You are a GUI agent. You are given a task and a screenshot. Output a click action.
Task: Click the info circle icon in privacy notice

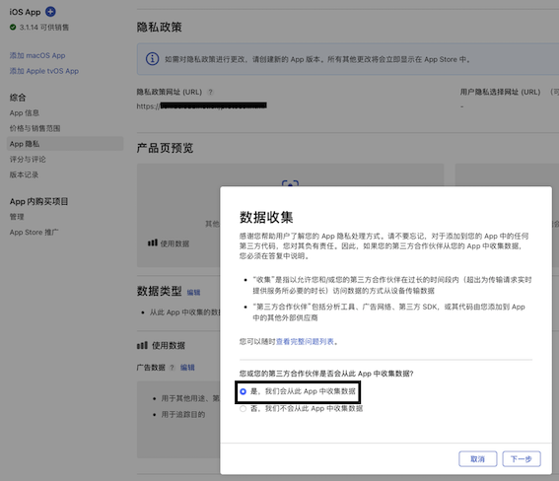click(x=152, y=59)
